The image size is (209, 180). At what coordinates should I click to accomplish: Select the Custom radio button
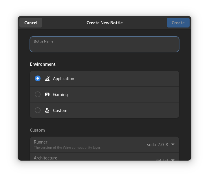(x=38, y=110)
